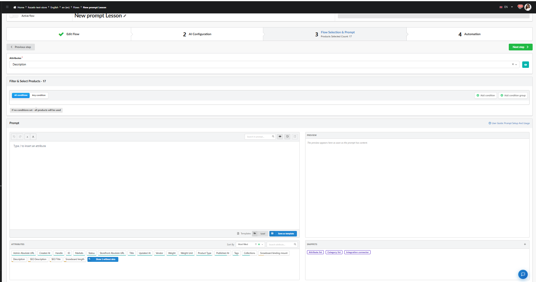Go to the Edit Flow step
Viewport: 536px width, 282px height.
click(x=69, y=34)
